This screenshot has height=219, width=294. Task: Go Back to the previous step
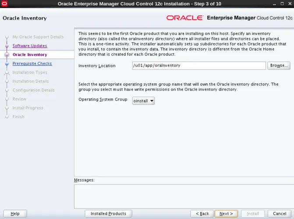[x=202, y=214]
